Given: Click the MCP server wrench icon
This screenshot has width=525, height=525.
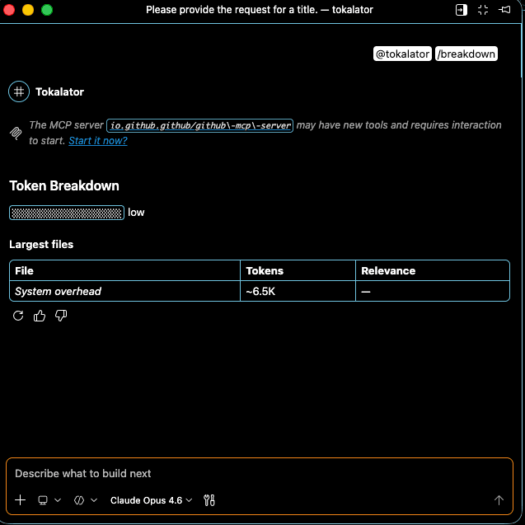Looking at the screenshot, I should point(16,134).
